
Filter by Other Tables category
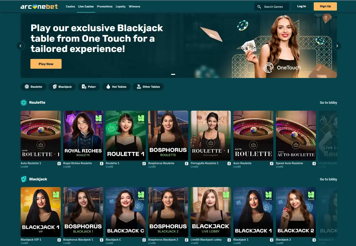pos(148,87)
